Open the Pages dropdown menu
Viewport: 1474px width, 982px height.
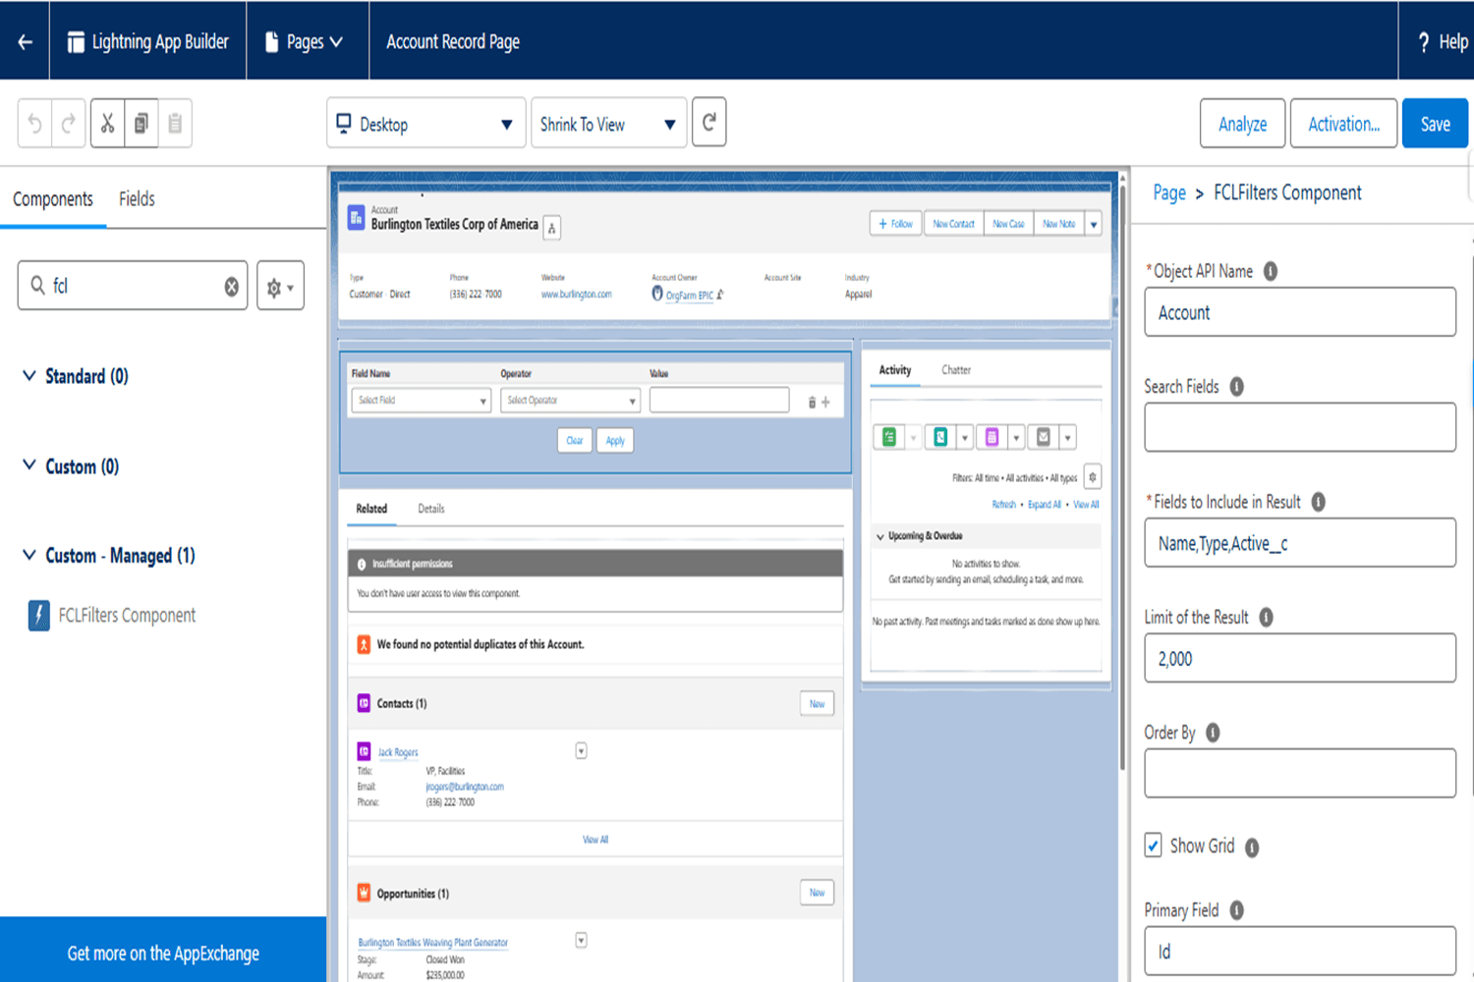pyautogui.click(x=305, y=42)
